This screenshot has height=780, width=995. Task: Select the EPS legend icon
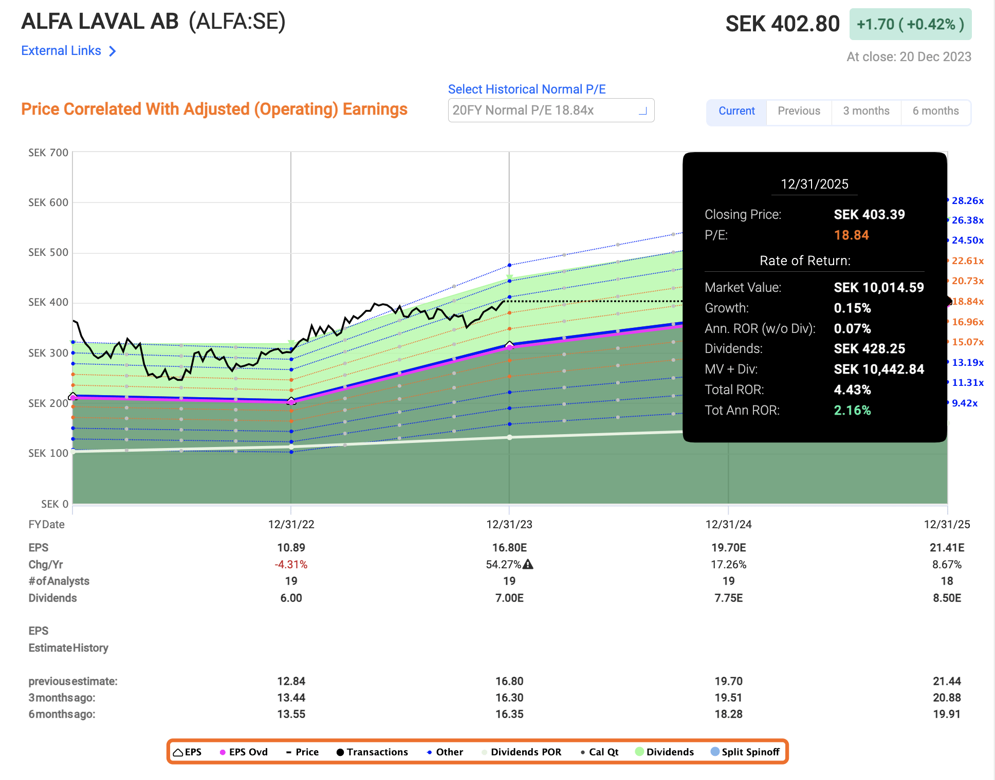(178, 752)
